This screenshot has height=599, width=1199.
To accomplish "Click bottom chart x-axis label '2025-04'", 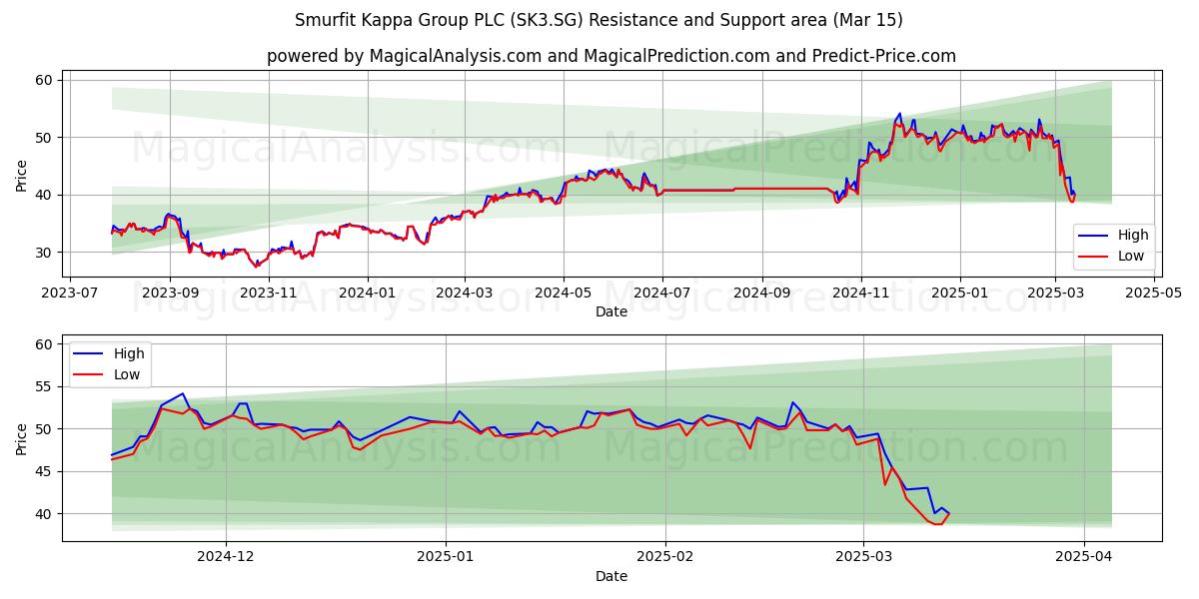I will click(1084, 557).
